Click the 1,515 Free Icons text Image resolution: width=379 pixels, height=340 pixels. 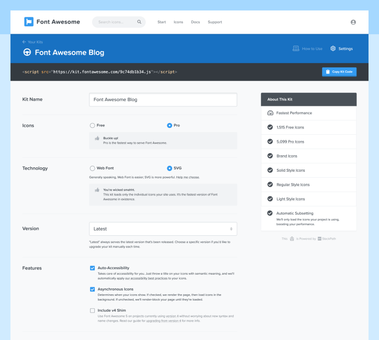click(x=290, y=127)
